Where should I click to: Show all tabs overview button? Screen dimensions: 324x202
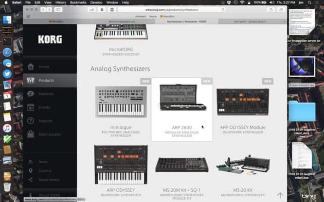[281, 10]
